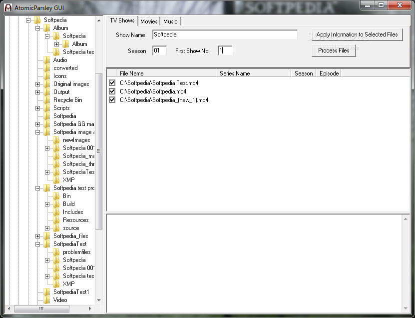Viewport: 415px width, 318px height.
Task: Click the Bin folder icon
Action: pyautogui.click(x=56, y=196)
